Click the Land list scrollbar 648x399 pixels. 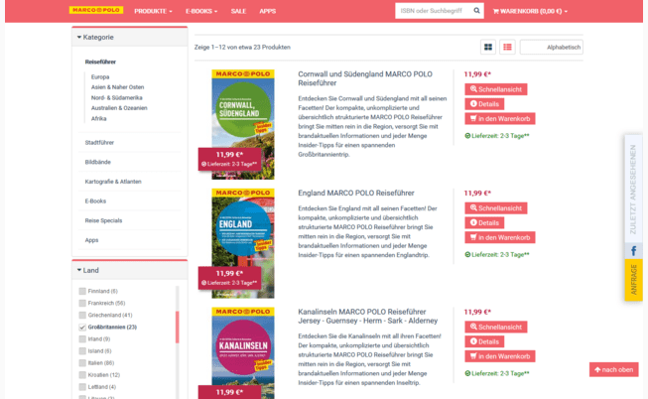pyautogui.click(x=178, y=328)
